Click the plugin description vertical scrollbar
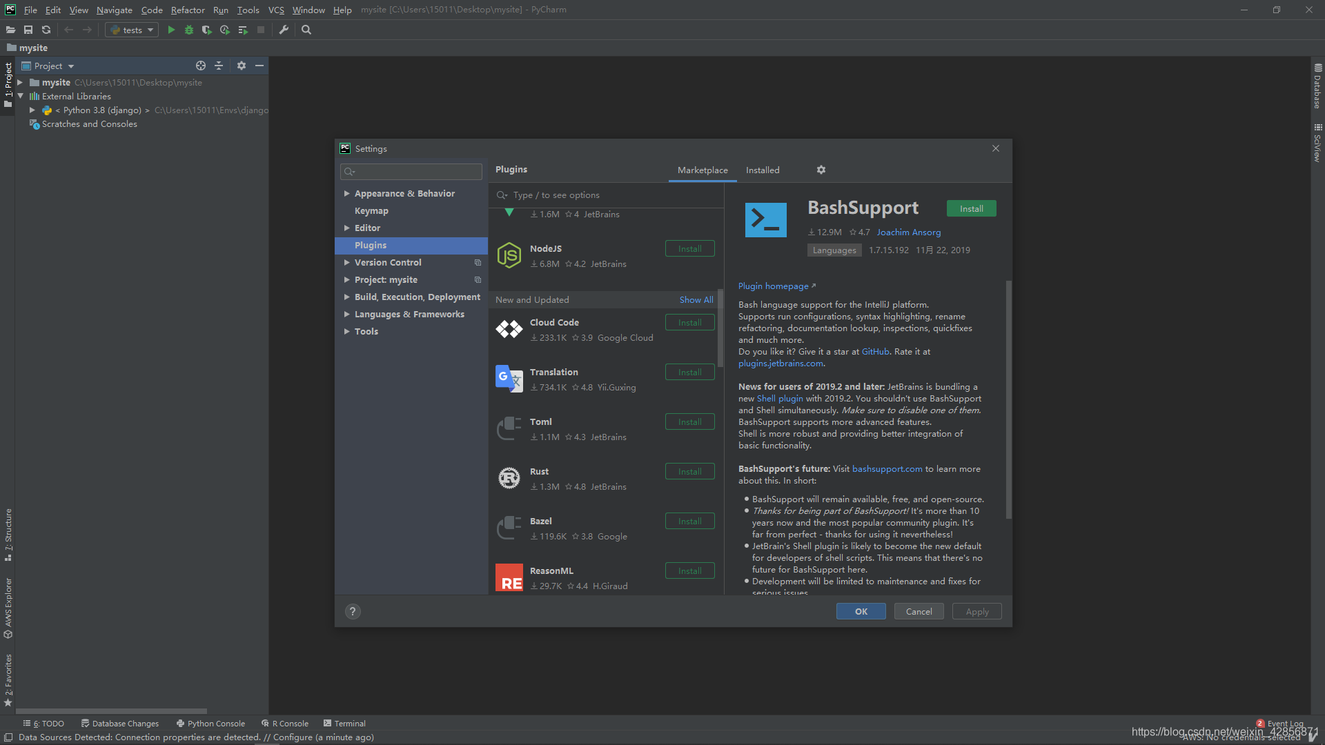 pos(1008,400)
